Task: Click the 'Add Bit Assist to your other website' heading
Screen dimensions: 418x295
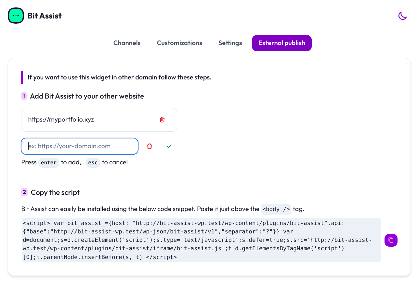Action: 87,96
